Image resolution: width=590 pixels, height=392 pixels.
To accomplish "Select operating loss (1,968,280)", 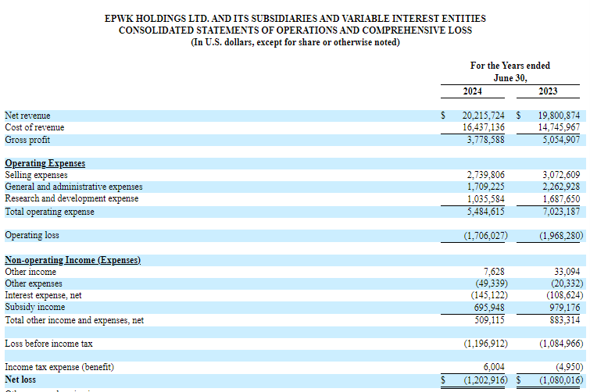I will [561, 236].
